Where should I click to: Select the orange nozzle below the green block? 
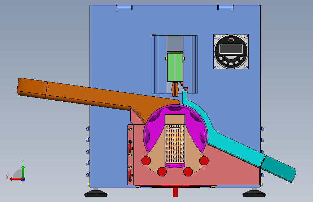pos(175,89)
